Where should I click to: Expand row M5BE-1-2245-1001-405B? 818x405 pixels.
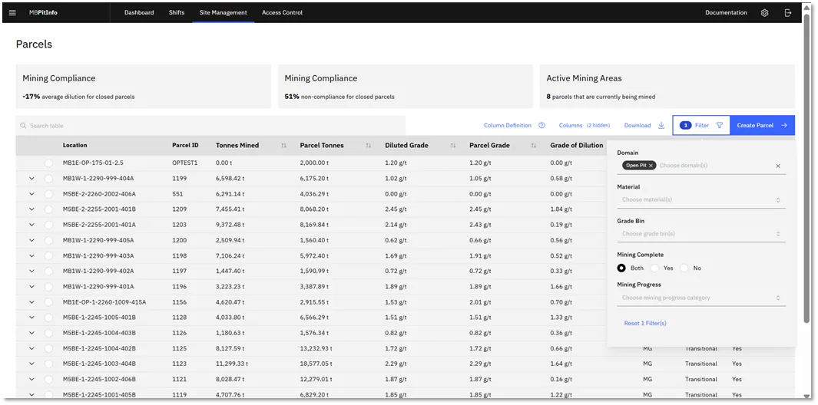(31, 394)
